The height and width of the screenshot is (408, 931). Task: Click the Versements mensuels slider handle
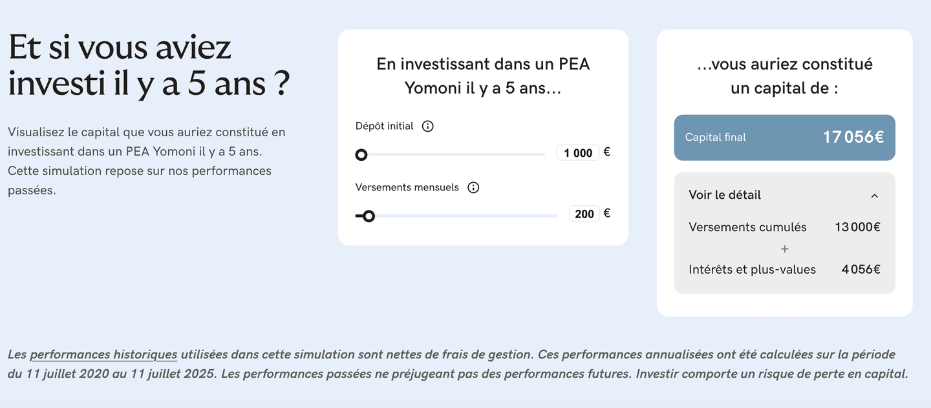pyautogui.click(x=369, y=216)
